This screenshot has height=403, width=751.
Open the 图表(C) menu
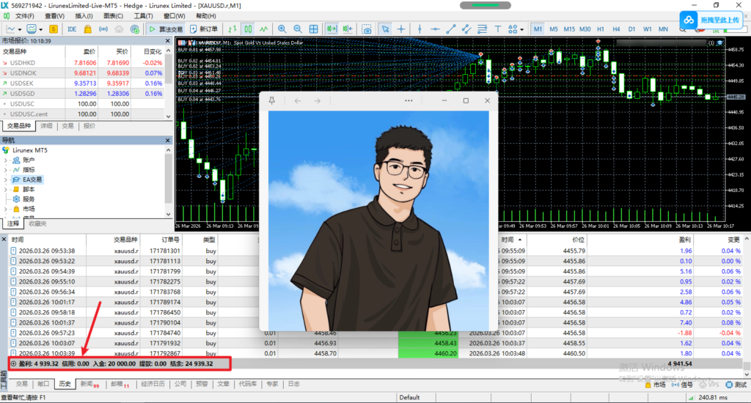tap(114, 15)
